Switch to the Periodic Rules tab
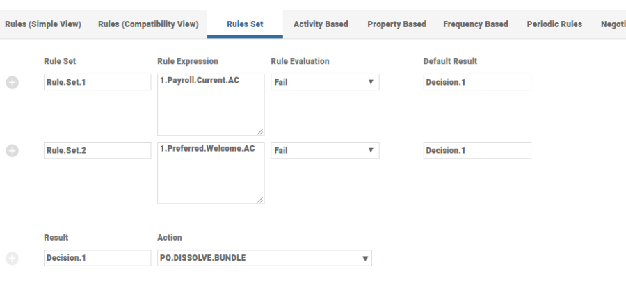626x283 pixels. point(554,24)
